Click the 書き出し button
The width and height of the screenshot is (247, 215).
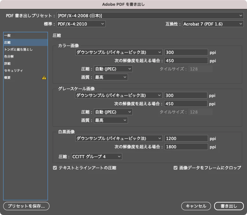tap(229, 206)
